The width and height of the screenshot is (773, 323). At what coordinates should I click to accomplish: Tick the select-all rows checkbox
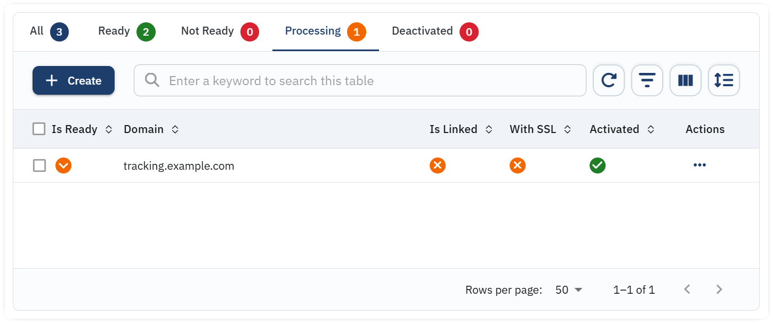pos(39,129)
